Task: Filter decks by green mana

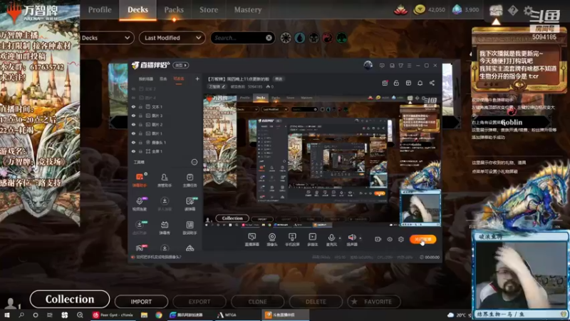Action: tap(341, 38)
